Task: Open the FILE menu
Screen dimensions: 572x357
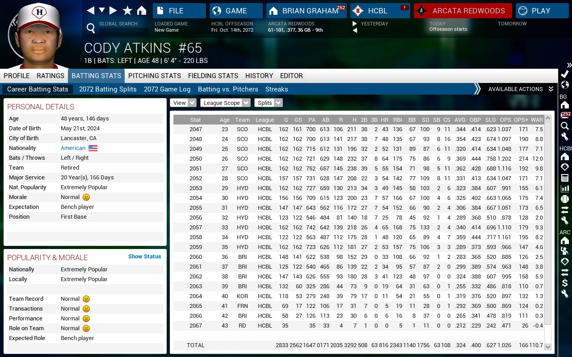Action: point(179,11)
